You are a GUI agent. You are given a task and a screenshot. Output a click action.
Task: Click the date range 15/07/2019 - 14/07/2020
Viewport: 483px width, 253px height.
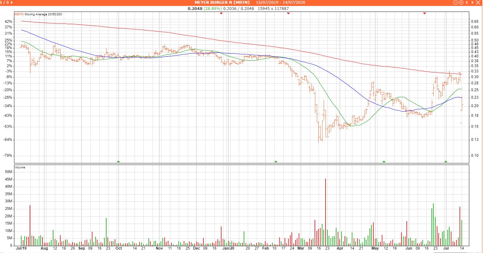pos(281,2)
